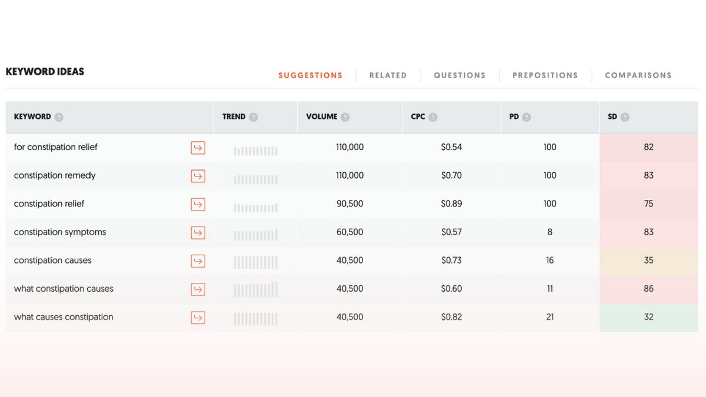Sort by the PD column header

(x=514, y=116)
